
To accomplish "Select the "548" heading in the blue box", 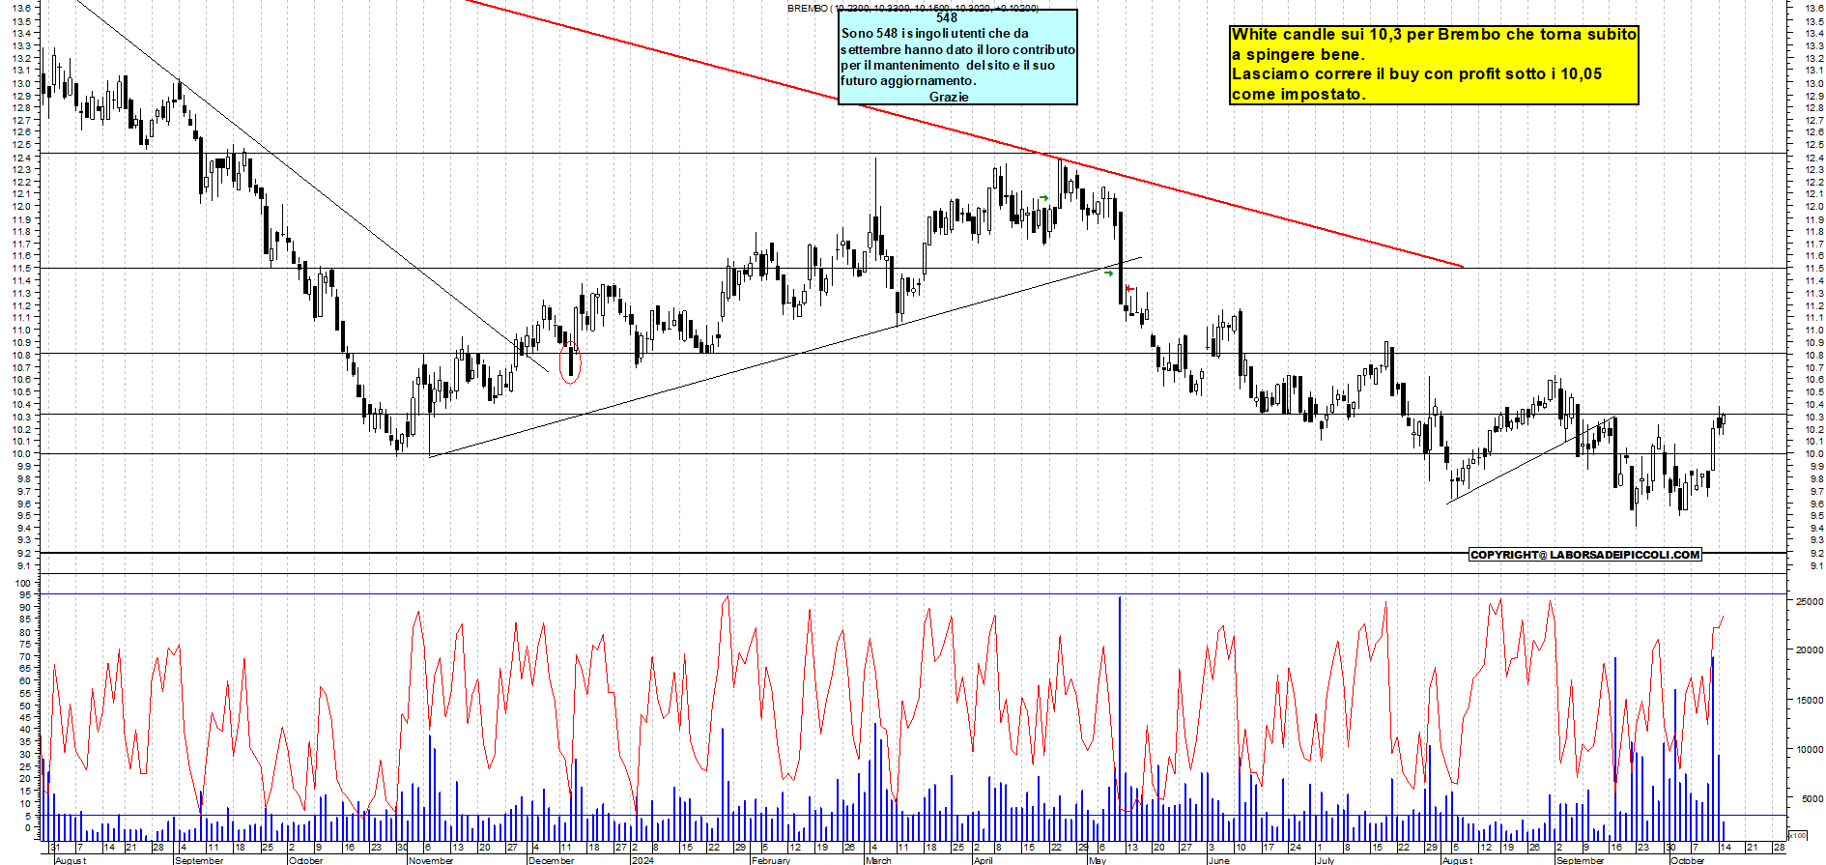I will click(x=947, y=17).
